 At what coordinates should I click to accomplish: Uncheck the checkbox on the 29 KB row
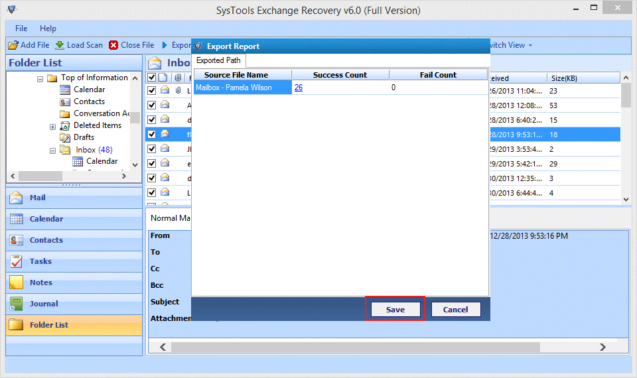click(151, 164)
